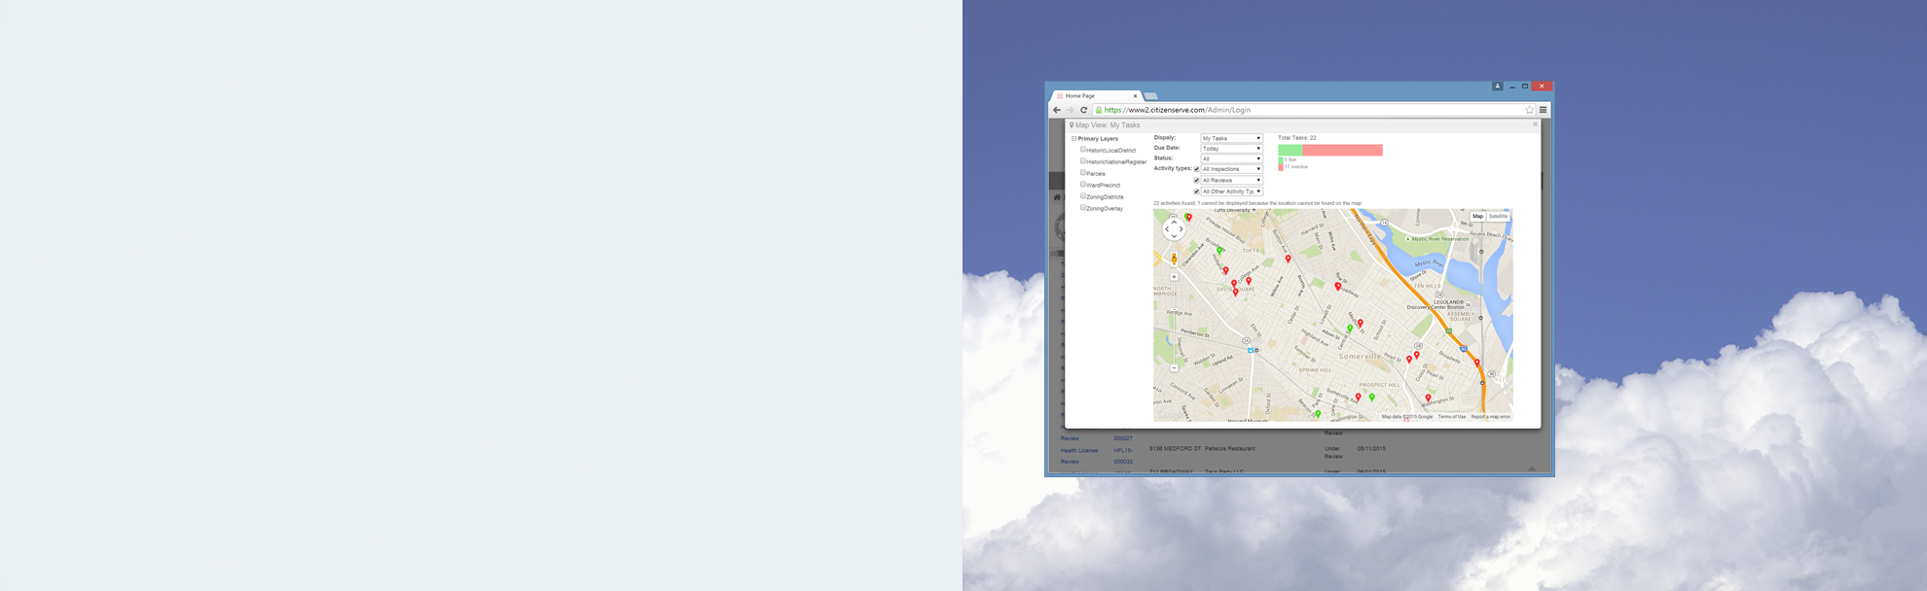Toggle the ZoningDistricts layer checkbox
The width and height of the screenshot is (1927, 591).
point(1083,196)
